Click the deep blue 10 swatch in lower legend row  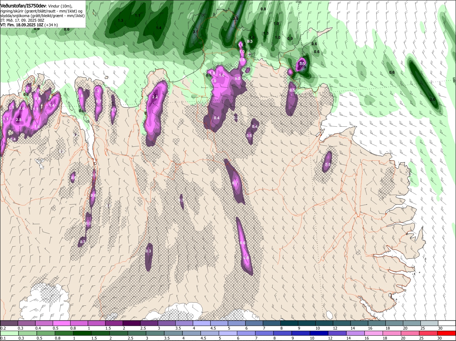(319, 333)
